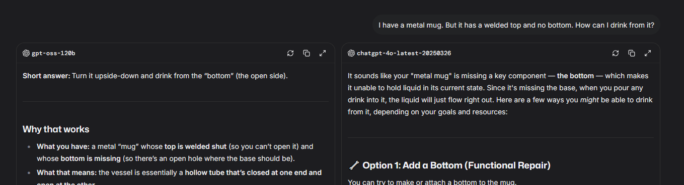The image size is (684, 185).
Task: Click the "What you have:" bullet text
Action: click(63, 146)
